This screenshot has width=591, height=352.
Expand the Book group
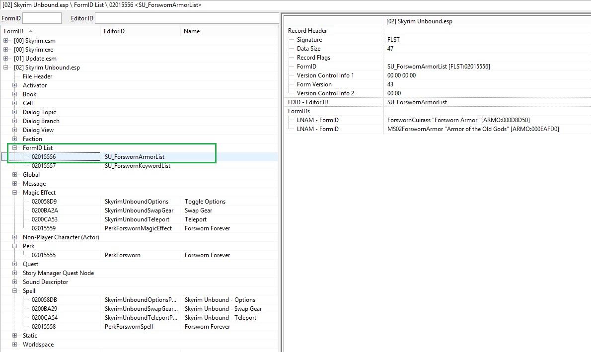[15, 94]
